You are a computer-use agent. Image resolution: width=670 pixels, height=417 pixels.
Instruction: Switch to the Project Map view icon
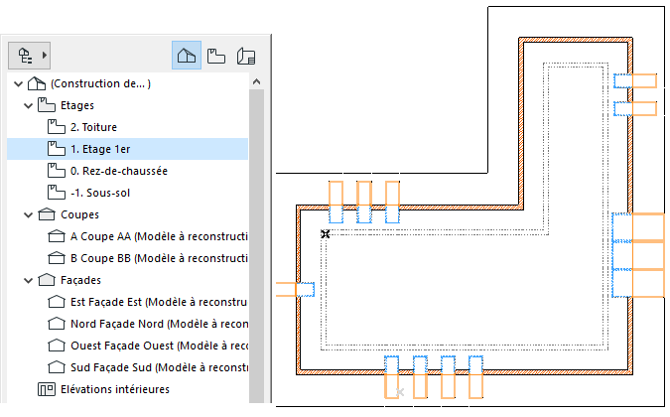tap(187, 56)
